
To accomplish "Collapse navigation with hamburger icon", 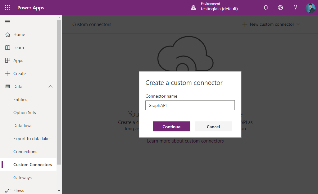I will pyautogui.click(x=7, y=21).
